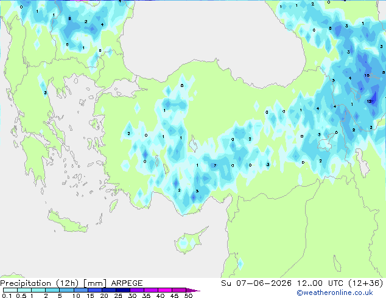Click the legend swatch between 2 and 5

pyautogui.click(x=52, y=290)
